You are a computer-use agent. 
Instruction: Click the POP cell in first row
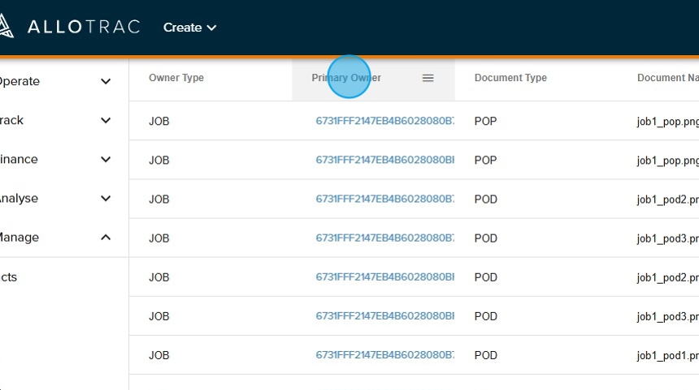coord(485,121)
